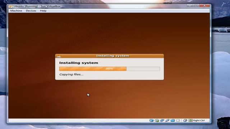The height and width of the screenshot is (129, 230).
Task: Open the Machine menu in VirtualBox
Action: click(16, 11)
